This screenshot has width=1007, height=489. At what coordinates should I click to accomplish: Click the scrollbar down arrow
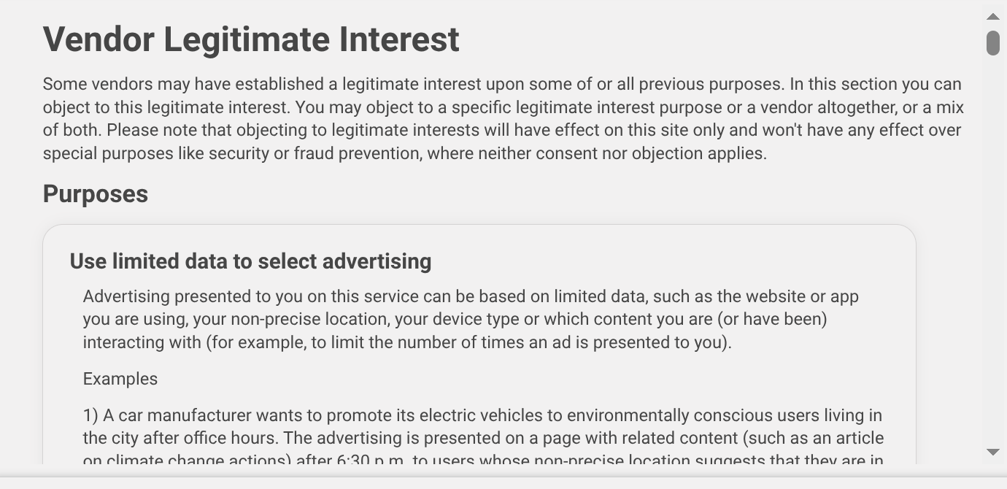click(x=992, y=452)
